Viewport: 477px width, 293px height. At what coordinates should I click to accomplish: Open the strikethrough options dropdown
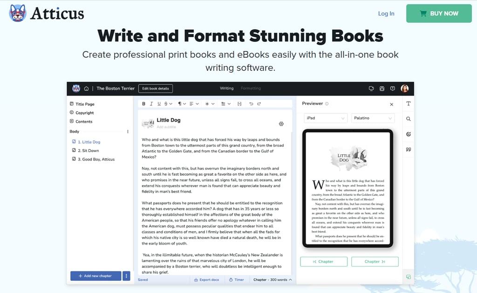click(x=168, y=104)
